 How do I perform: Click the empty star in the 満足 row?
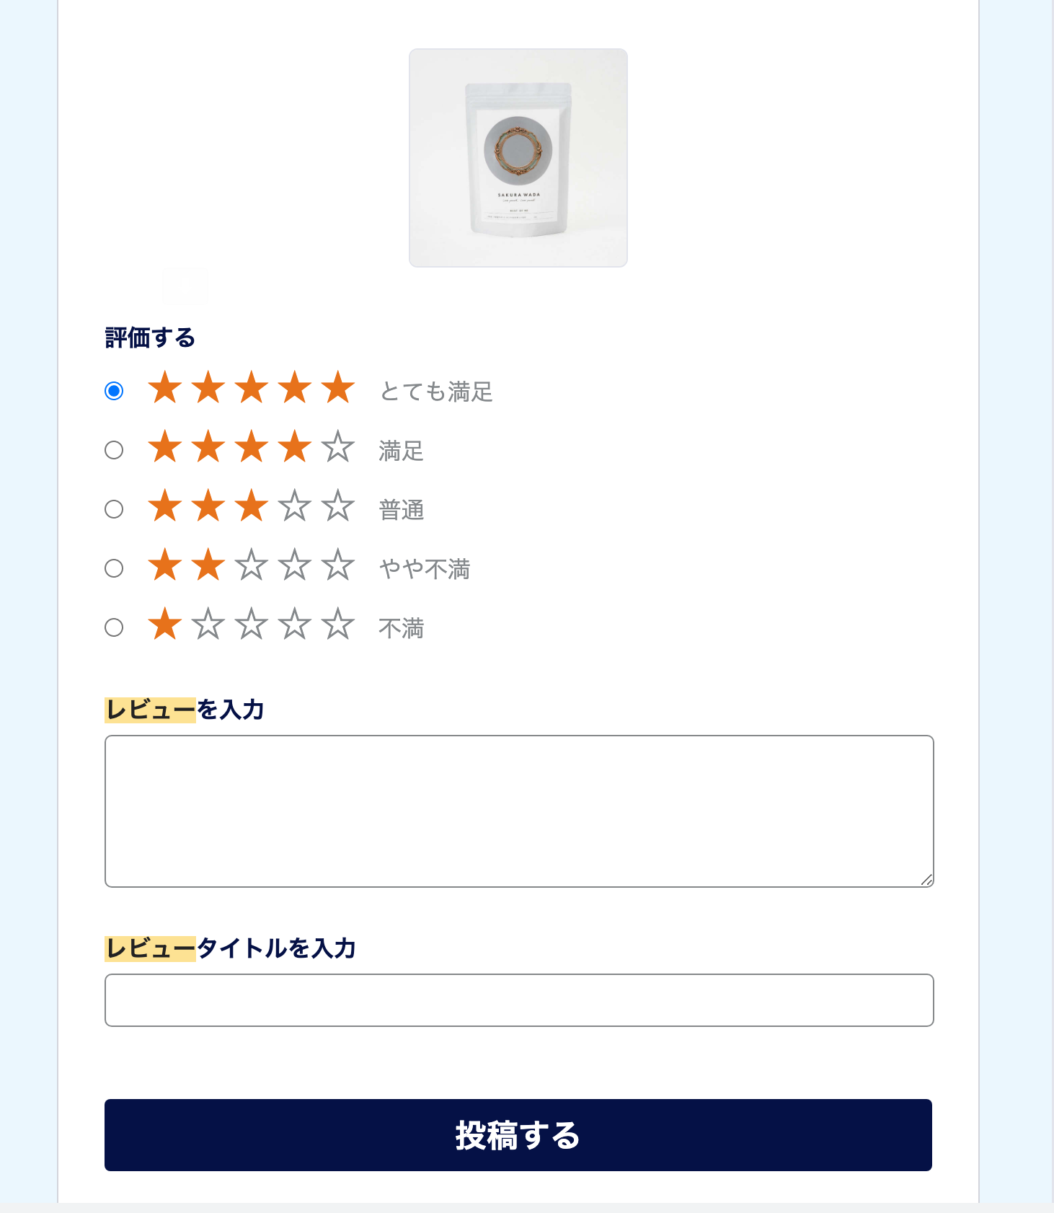pyautogui.click(x=338, y=447)
